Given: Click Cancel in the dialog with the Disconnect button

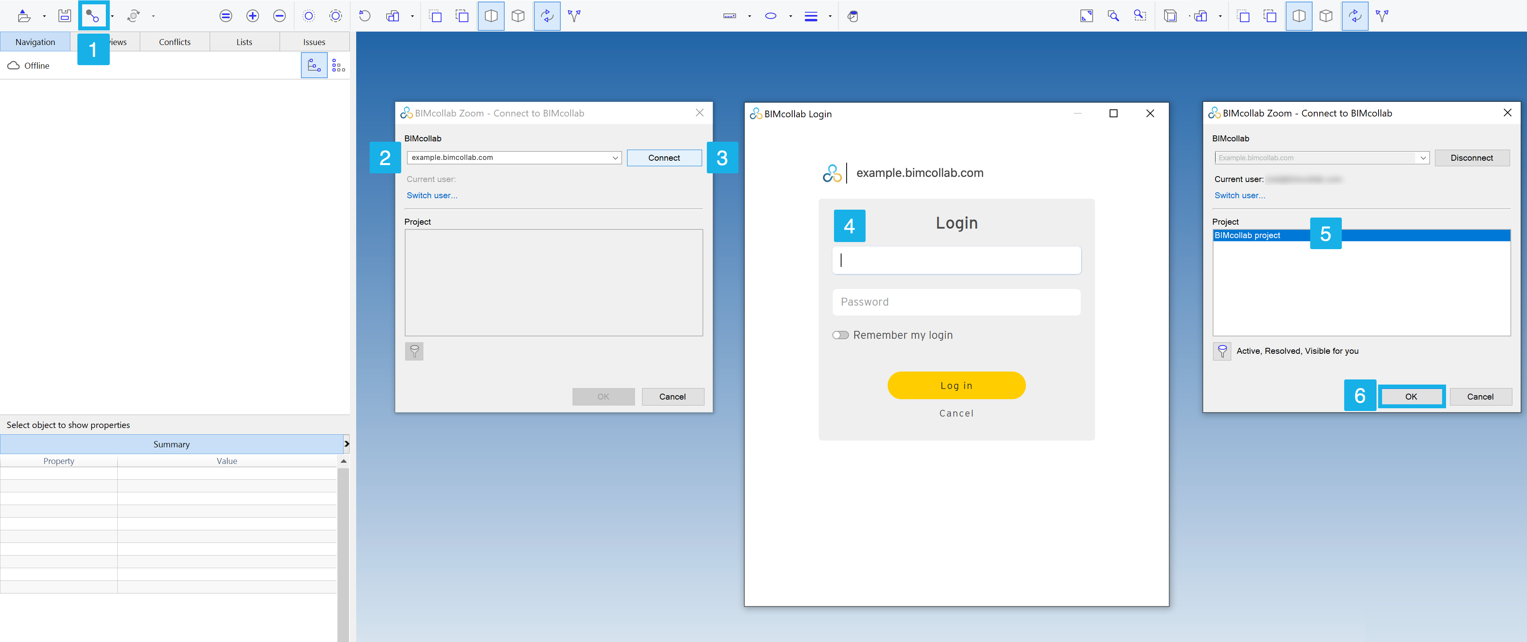Looking at the screenshot, I should click(x=1480, y=396).
